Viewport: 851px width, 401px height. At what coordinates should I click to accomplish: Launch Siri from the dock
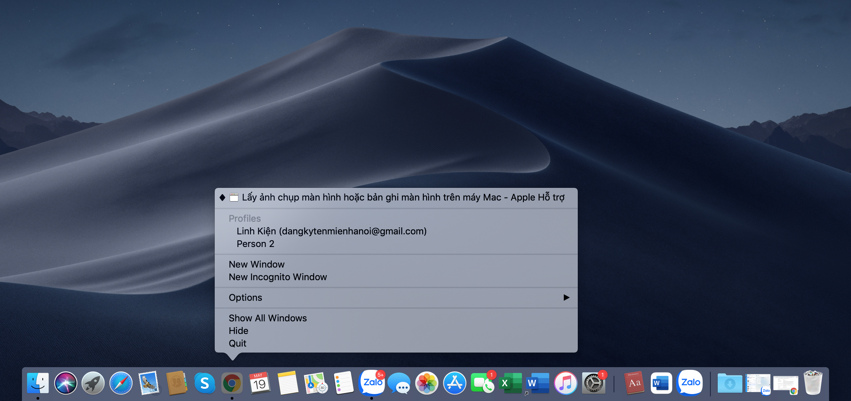pyautogui.click(x=65, y=383)
